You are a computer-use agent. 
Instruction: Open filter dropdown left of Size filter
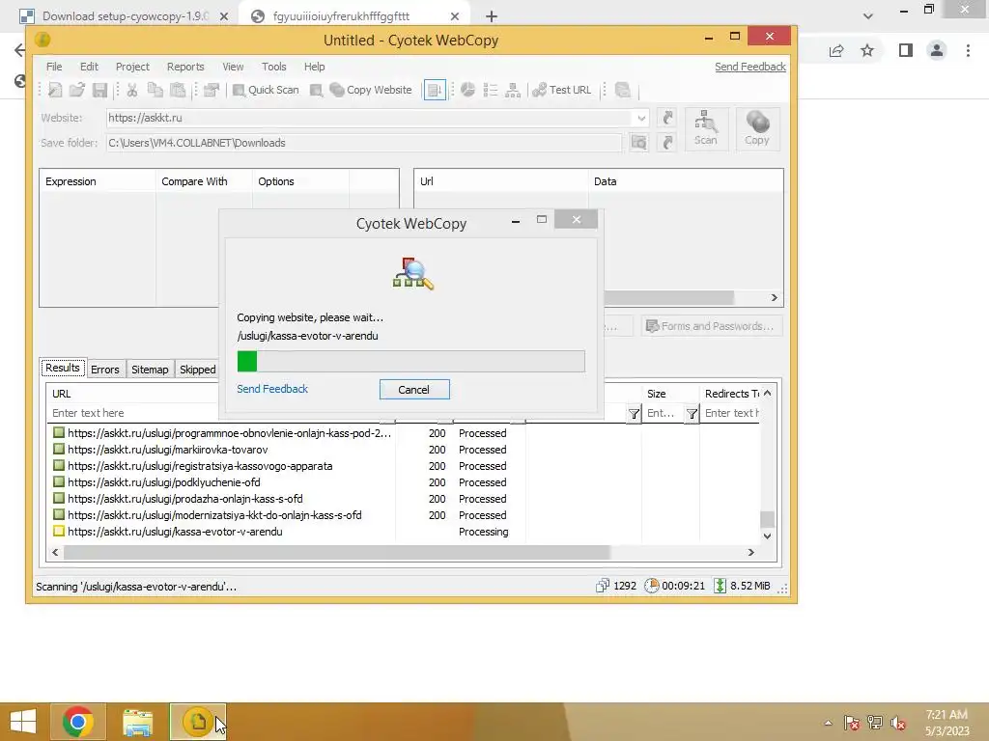[x=634, y=414]
